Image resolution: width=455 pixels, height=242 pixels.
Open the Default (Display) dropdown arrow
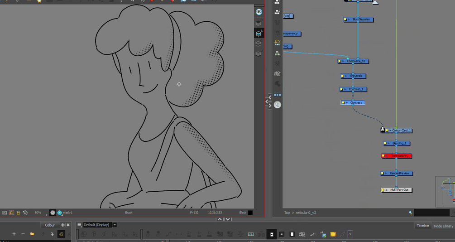tap(115, 225)
